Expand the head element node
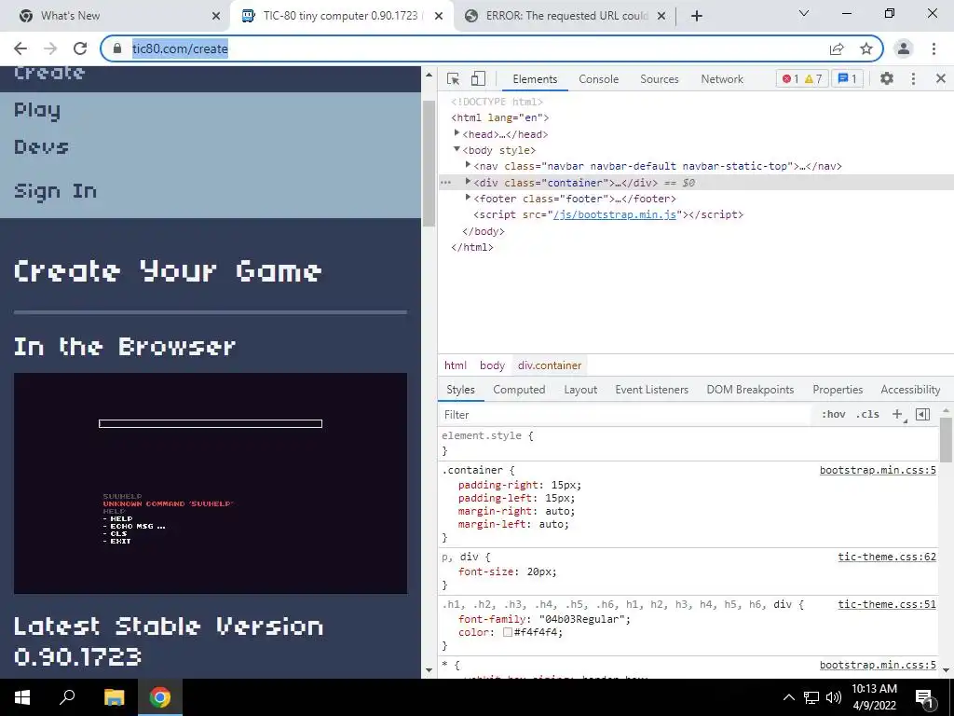Screen dimensions: 954x716 coord(457,133)
